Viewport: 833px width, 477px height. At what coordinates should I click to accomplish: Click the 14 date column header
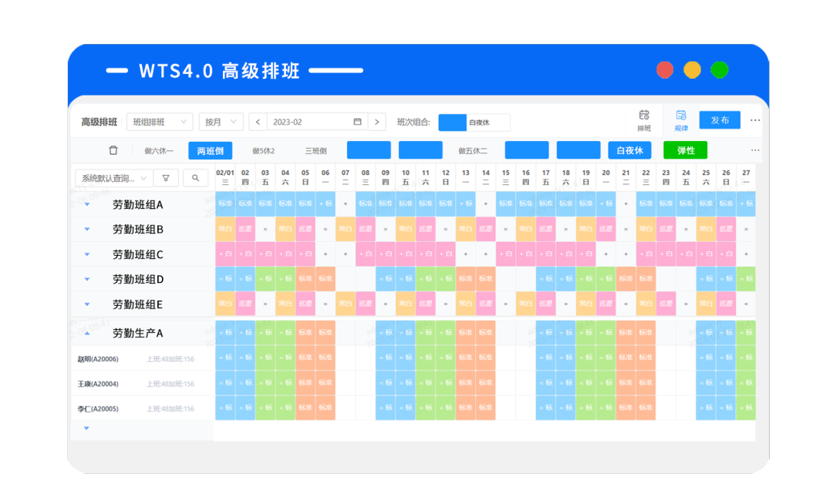click(486, 177)
